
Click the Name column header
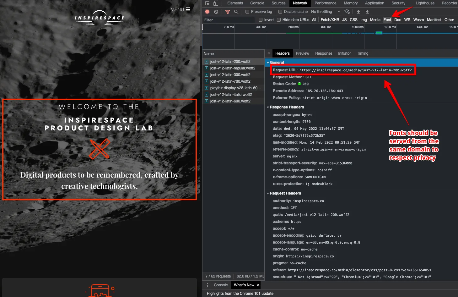click(x=233, y=54)
